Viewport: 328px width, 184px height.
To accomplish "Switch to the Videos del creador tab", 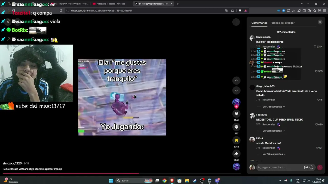I will pos(283,23).
